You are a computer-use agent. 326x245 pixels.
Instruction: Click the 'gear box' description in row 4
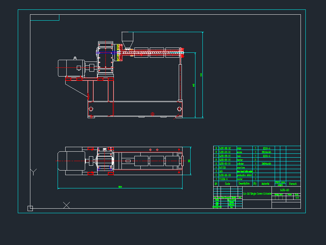point(242,167)
